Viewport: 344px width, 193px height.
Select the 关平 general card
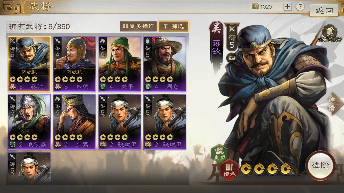coord(120,64)
